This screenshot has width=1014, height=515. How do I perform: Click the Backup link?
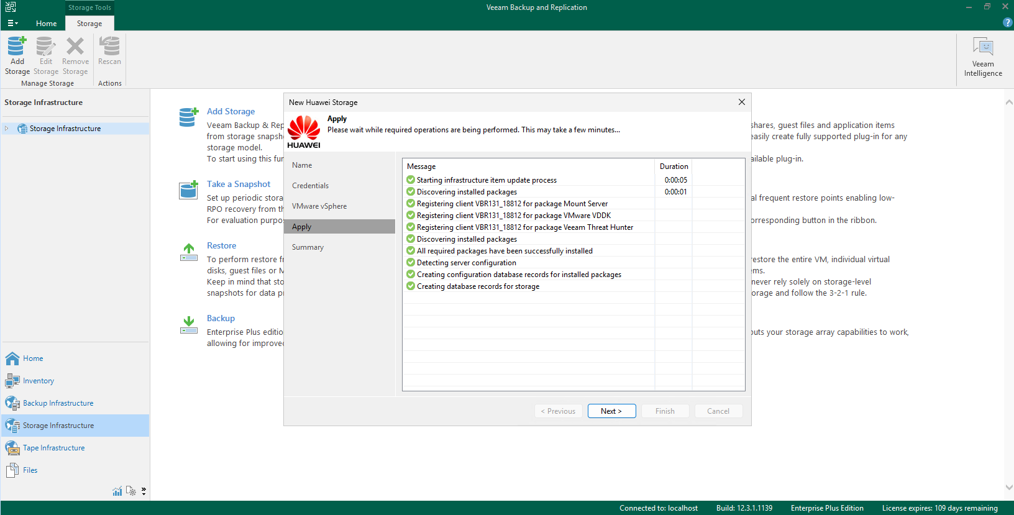coord(221,318)
